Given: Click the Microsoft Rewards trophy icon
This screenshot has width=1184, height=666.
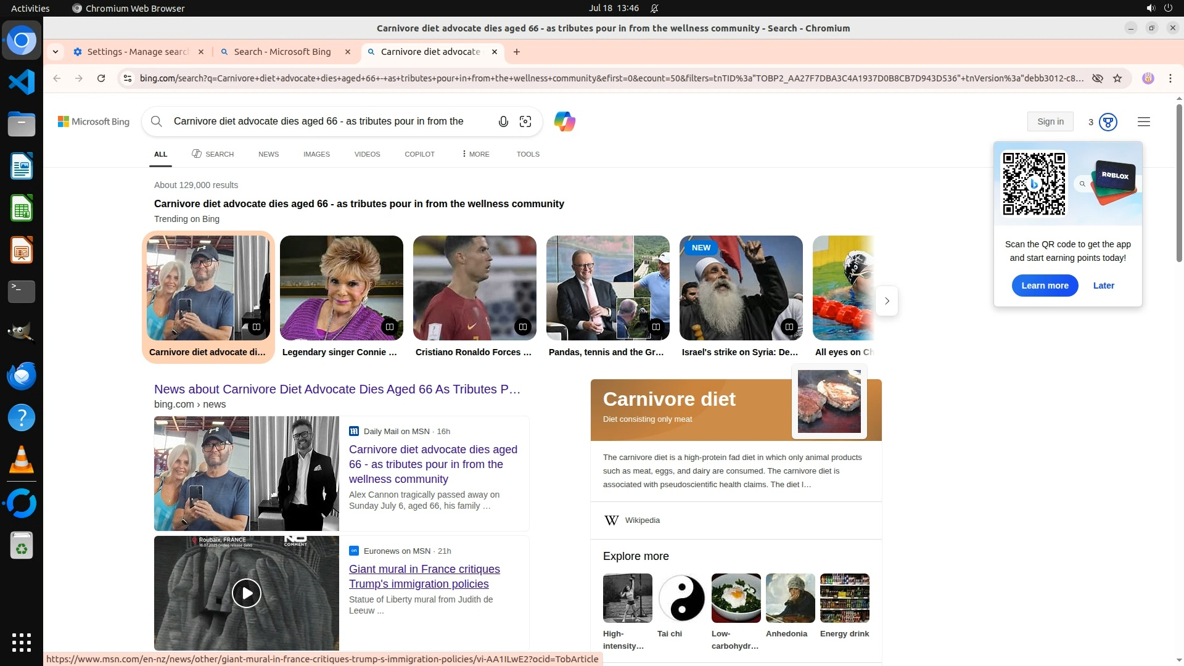Looking at the screenshot, I should [x=1108, y=122].
